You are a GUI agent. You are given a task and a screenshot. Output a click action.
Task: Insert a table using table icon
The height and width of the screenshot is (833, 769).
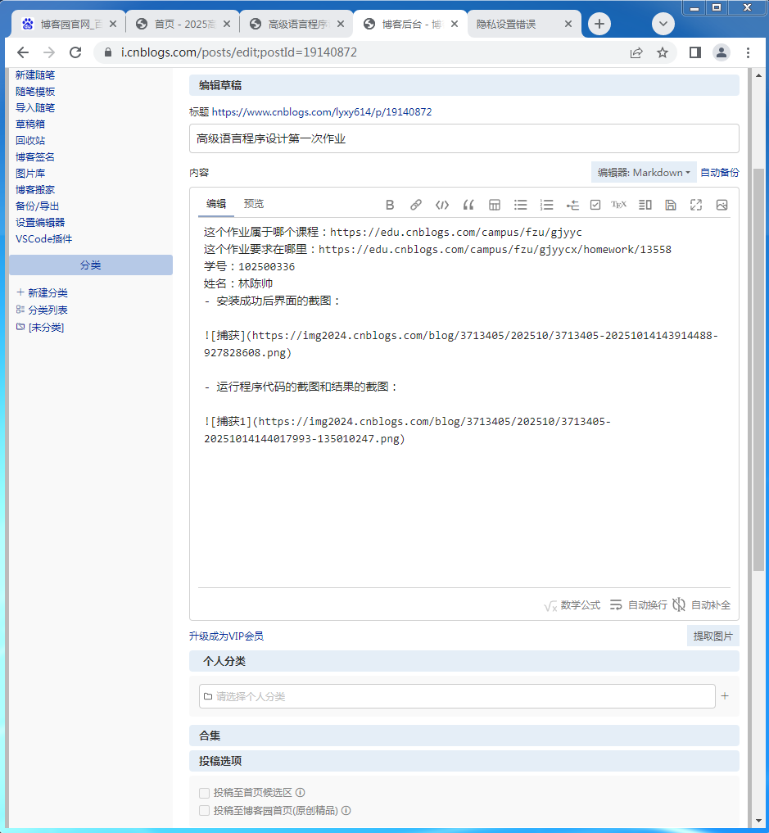point(495,205)
